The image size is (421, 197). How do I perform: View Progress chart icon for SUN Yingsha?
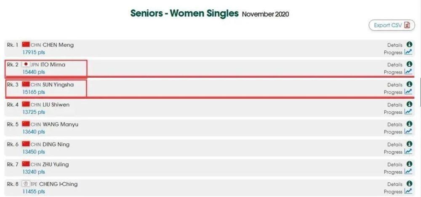pos(408,92)
